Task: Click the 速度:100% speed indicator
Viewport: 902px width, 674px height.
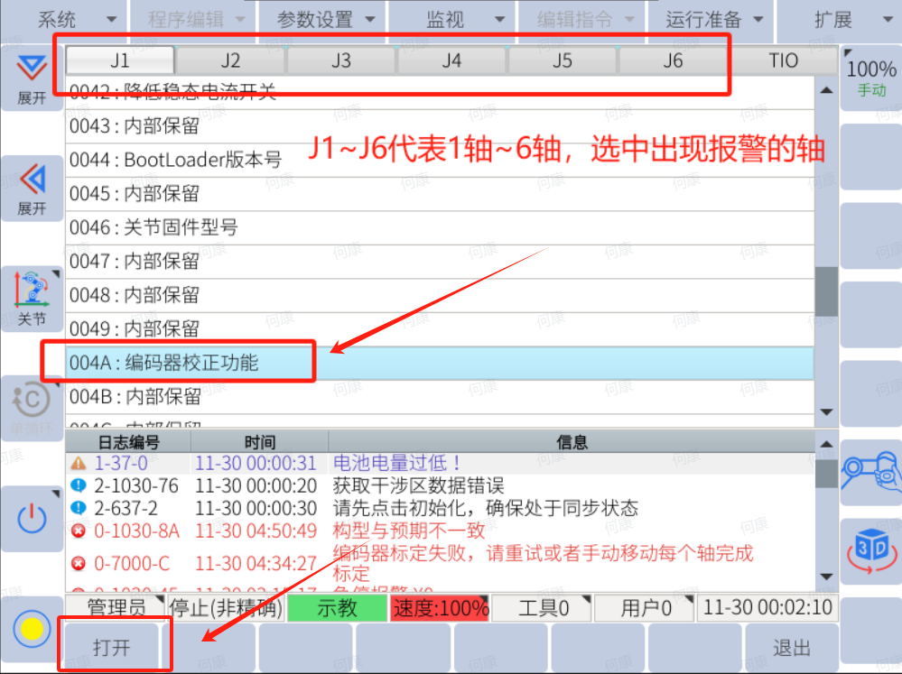Action: [440, 609]
